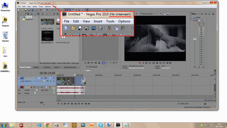Screen dimensions: 227x128
Task: Open track 1 automation settings dropdown arrow
Action: [47, 78]
